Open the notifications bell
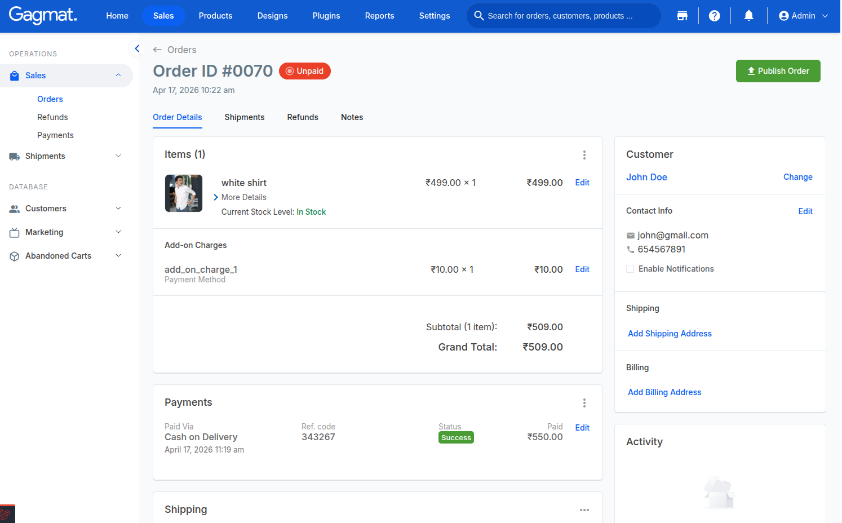The width and height of the screenshot is (842, 523). [x=748, y=16]
